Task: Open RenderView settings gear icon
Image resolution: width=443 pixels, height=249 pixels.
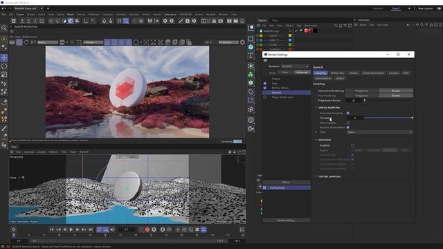Action: pyautogui.click(x=242, y=42)
